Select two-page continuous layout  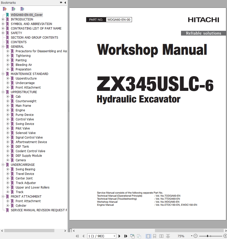168,236
